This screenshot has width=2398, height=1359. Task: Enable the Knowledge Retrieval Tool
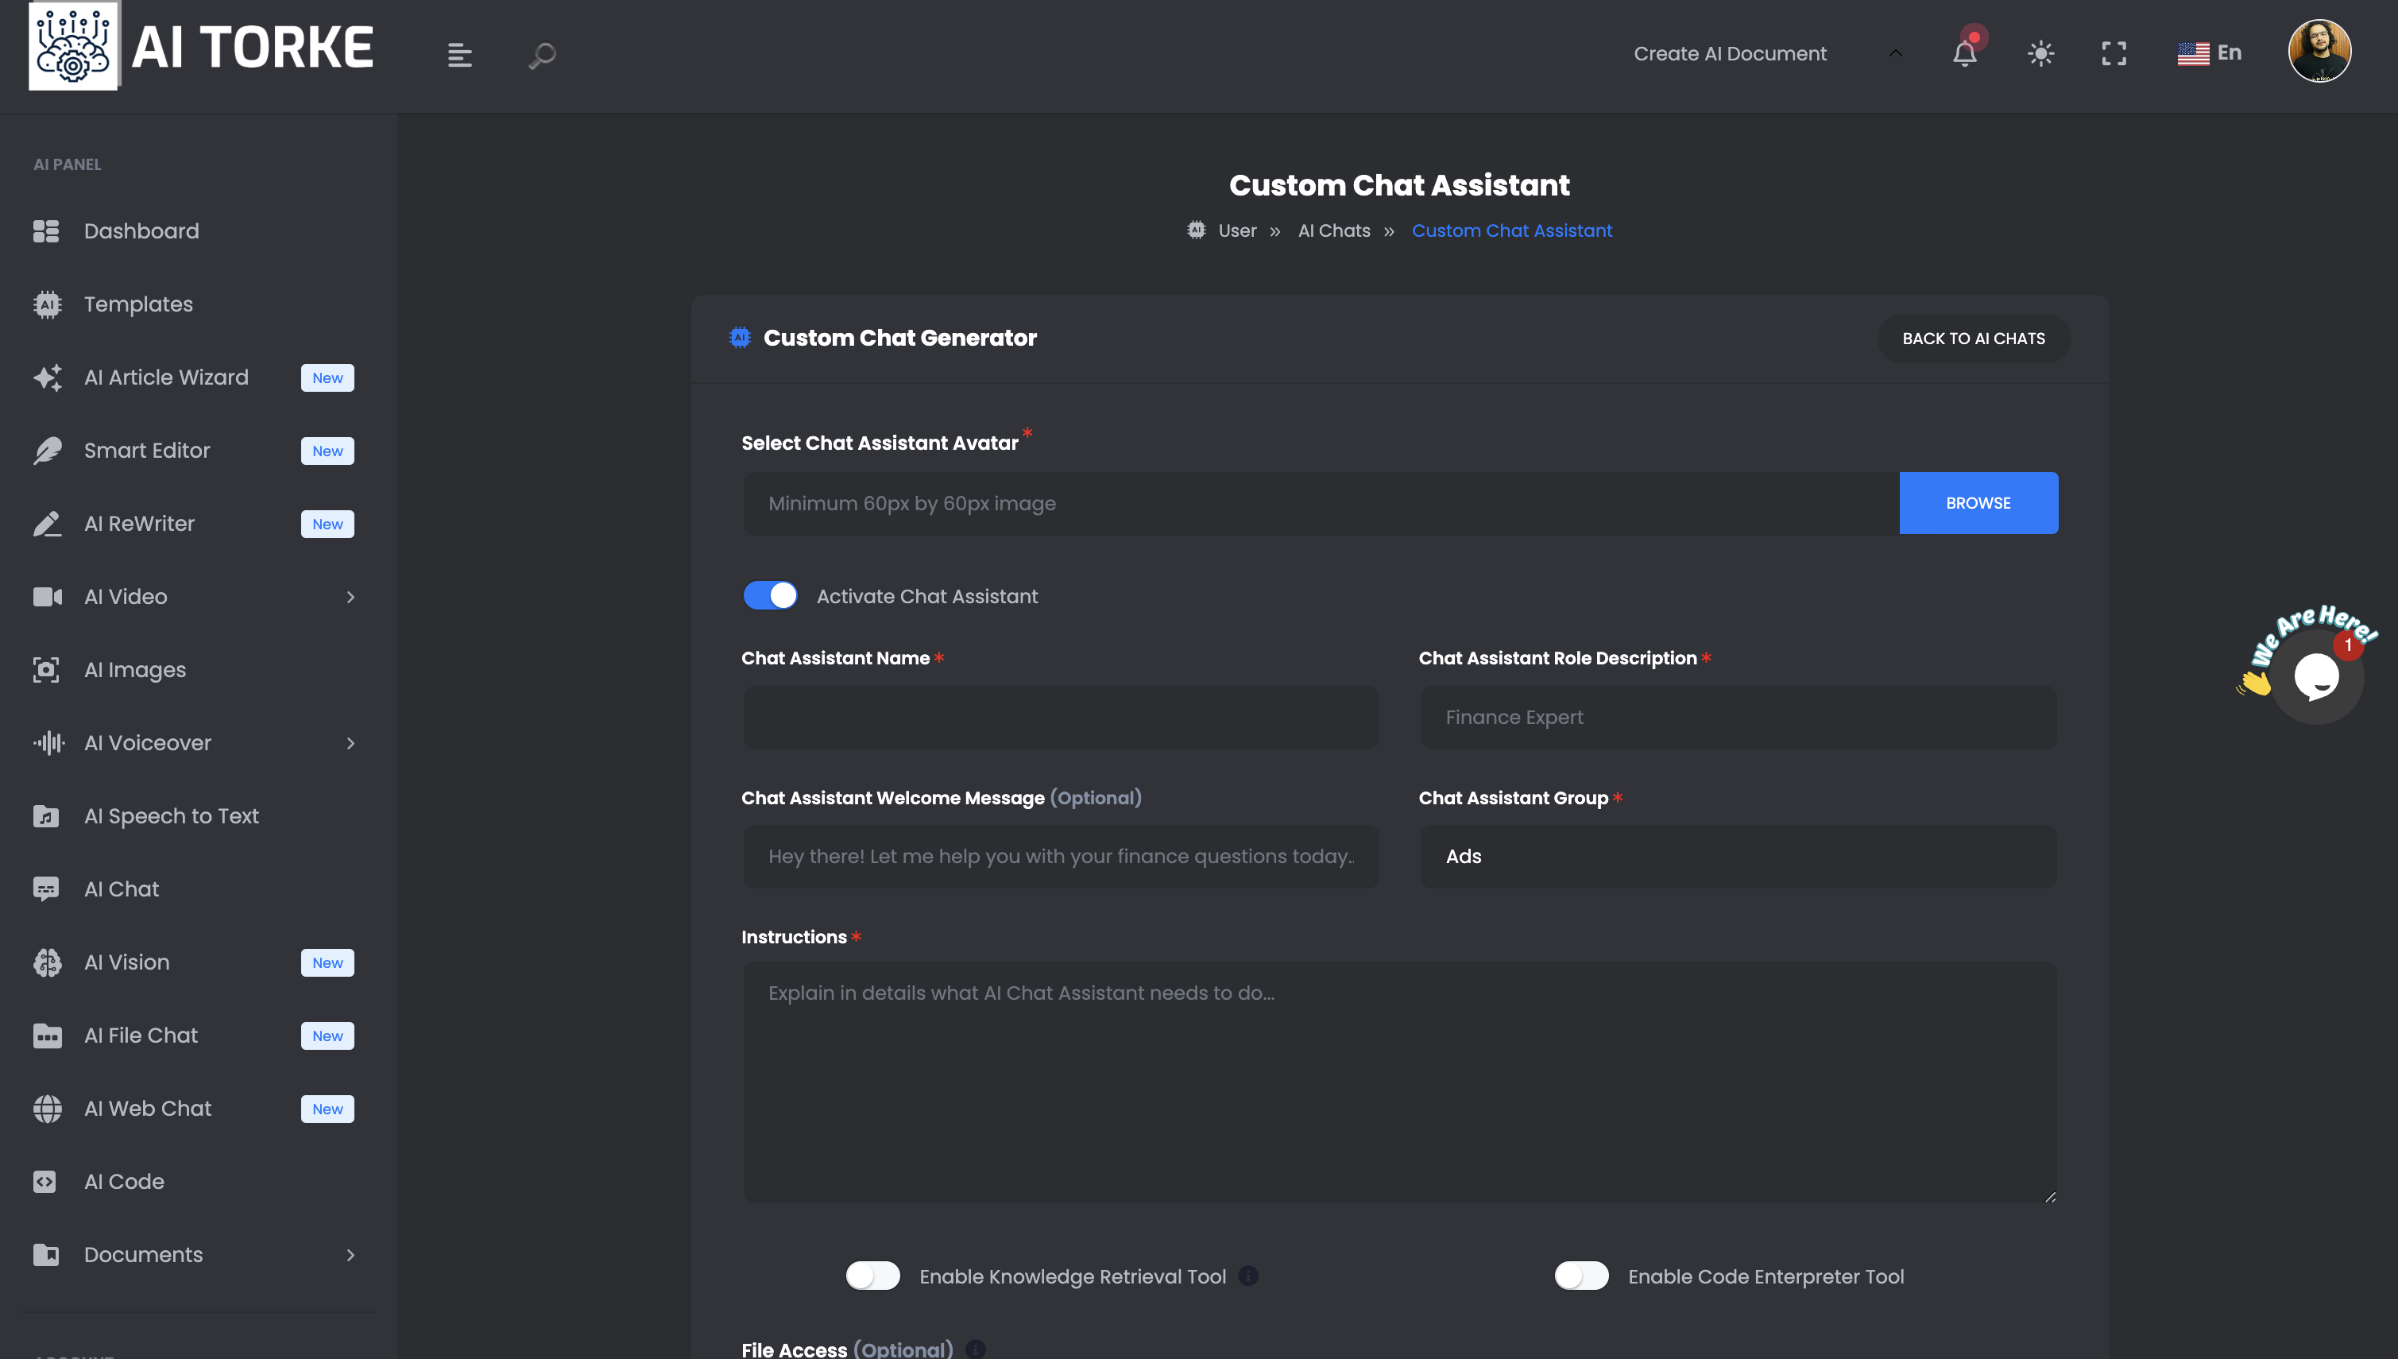872,1276
